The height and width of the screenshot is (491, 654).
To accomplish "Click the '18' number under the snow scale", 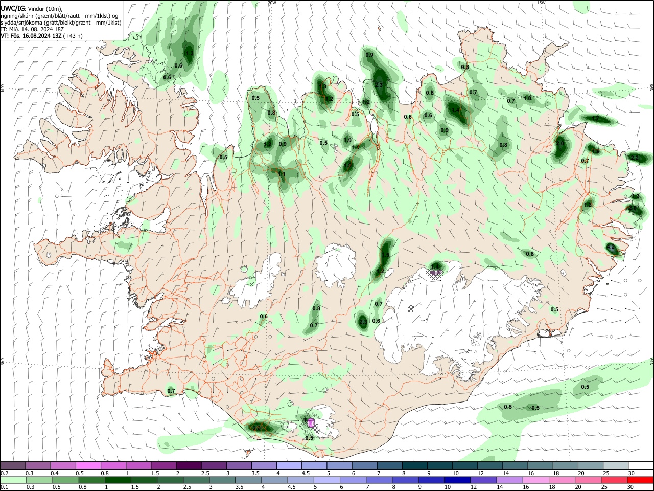I will tap(556, 473).
